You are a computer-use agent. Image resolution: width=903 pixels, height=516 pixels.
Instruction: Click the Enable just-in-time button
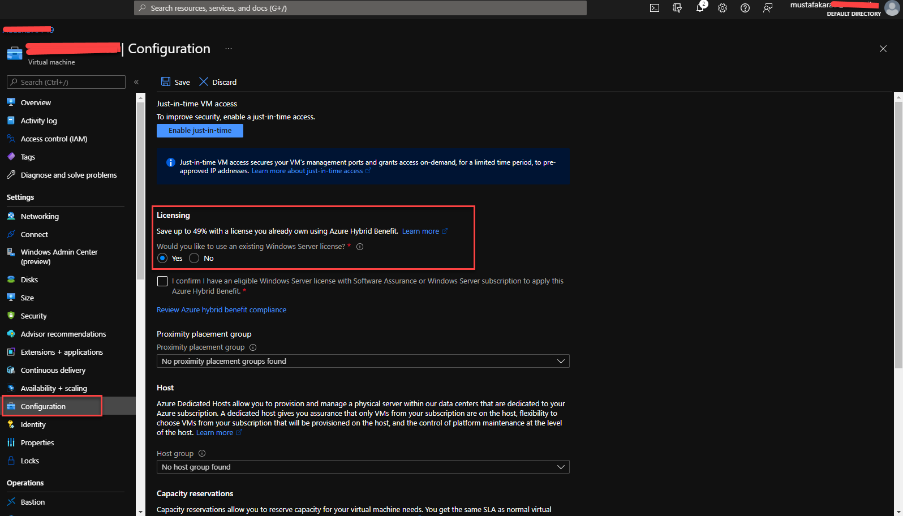200,131
